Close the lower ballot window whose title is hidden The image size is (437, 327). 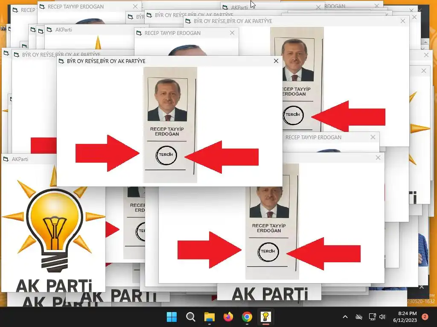tap(378, 158)
